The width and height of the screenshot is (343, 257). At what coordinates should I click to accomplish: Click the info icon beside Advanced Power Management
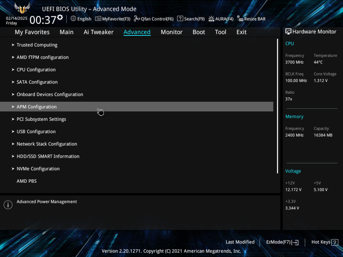coord(8,205)
